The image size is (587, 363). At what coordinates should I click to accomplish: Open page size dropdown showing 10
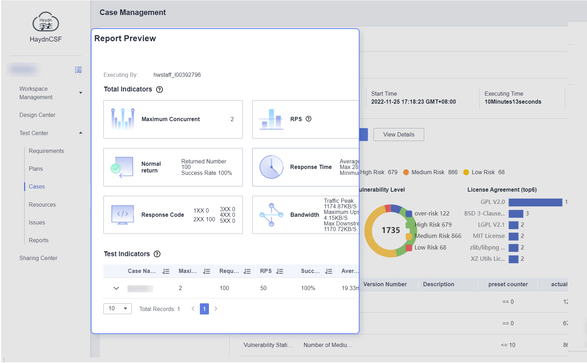[117, 309]
